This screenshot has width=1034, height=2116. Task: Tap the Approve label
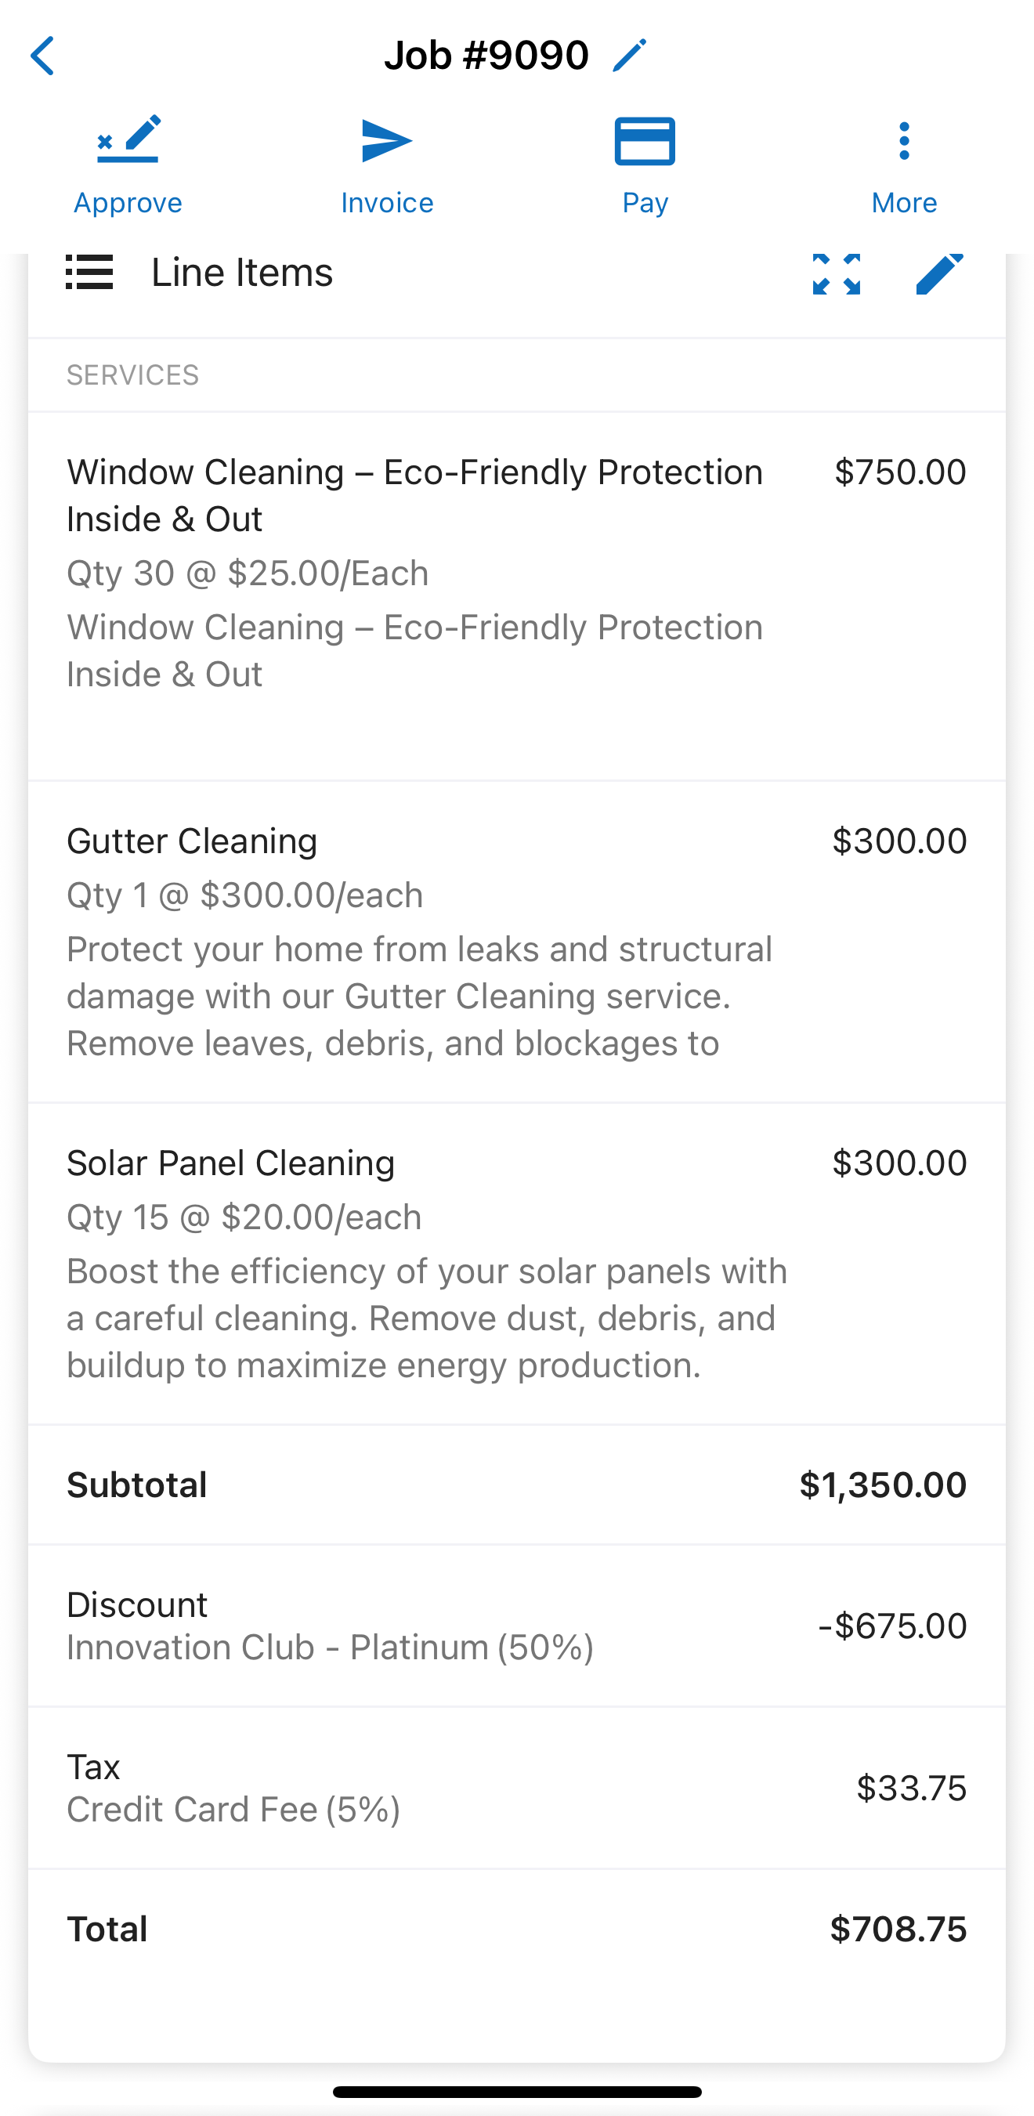pos(128,203)
